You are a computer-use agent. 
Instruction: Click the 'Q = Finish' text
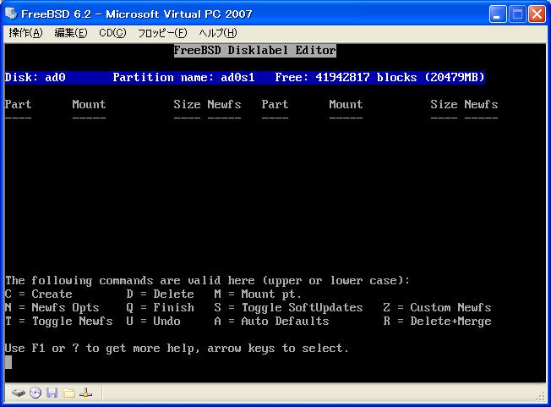click(x=161, y=307)
